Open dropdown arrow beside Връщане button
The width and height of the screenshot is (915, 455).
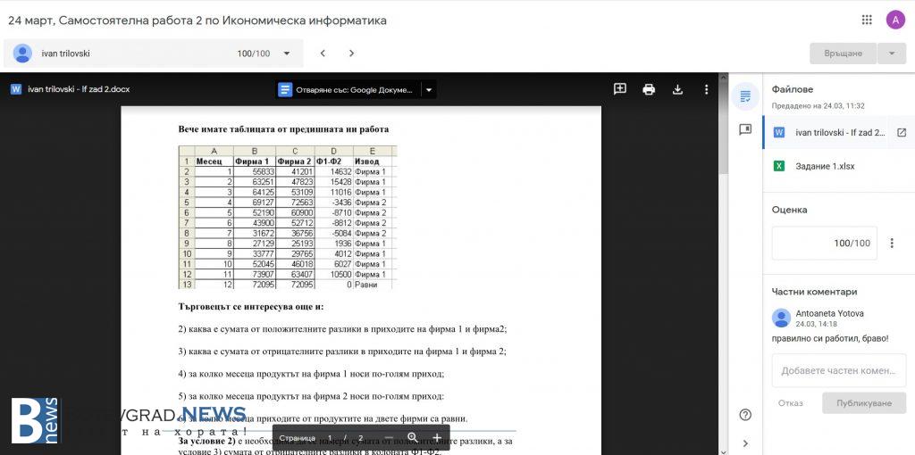tap(891, 54)
